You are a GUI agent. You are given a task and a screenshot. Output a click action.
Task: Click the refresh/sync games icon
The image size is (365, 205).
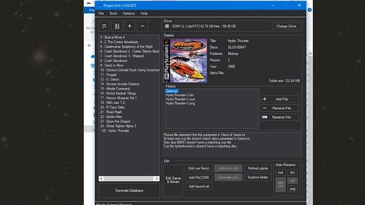click(104, 26)
